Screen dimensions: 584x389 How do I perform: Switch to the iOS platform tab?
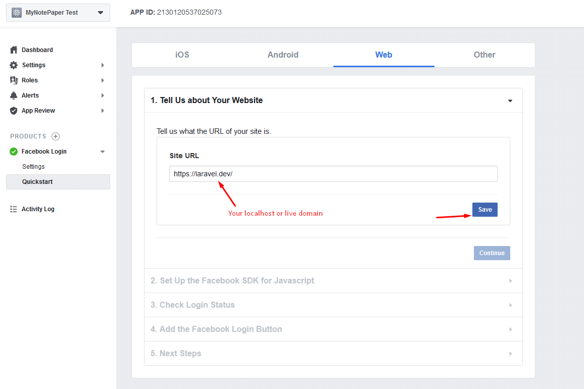pos(182,55)
